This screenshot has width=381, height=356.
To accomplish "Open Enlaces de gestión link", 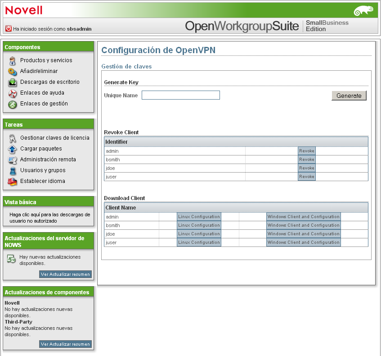I will [44, 104].
